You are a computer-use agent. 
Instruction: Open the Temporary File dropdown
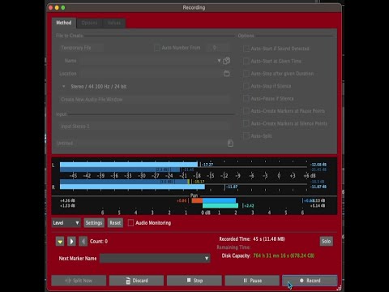click(81, 48)
